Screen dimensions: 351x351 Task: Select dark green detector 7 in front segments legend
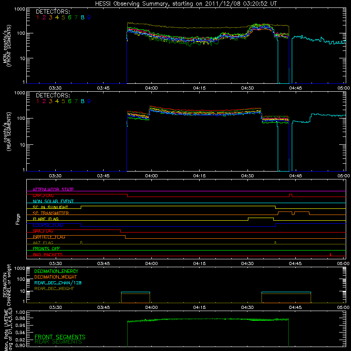tap(76, 18)
